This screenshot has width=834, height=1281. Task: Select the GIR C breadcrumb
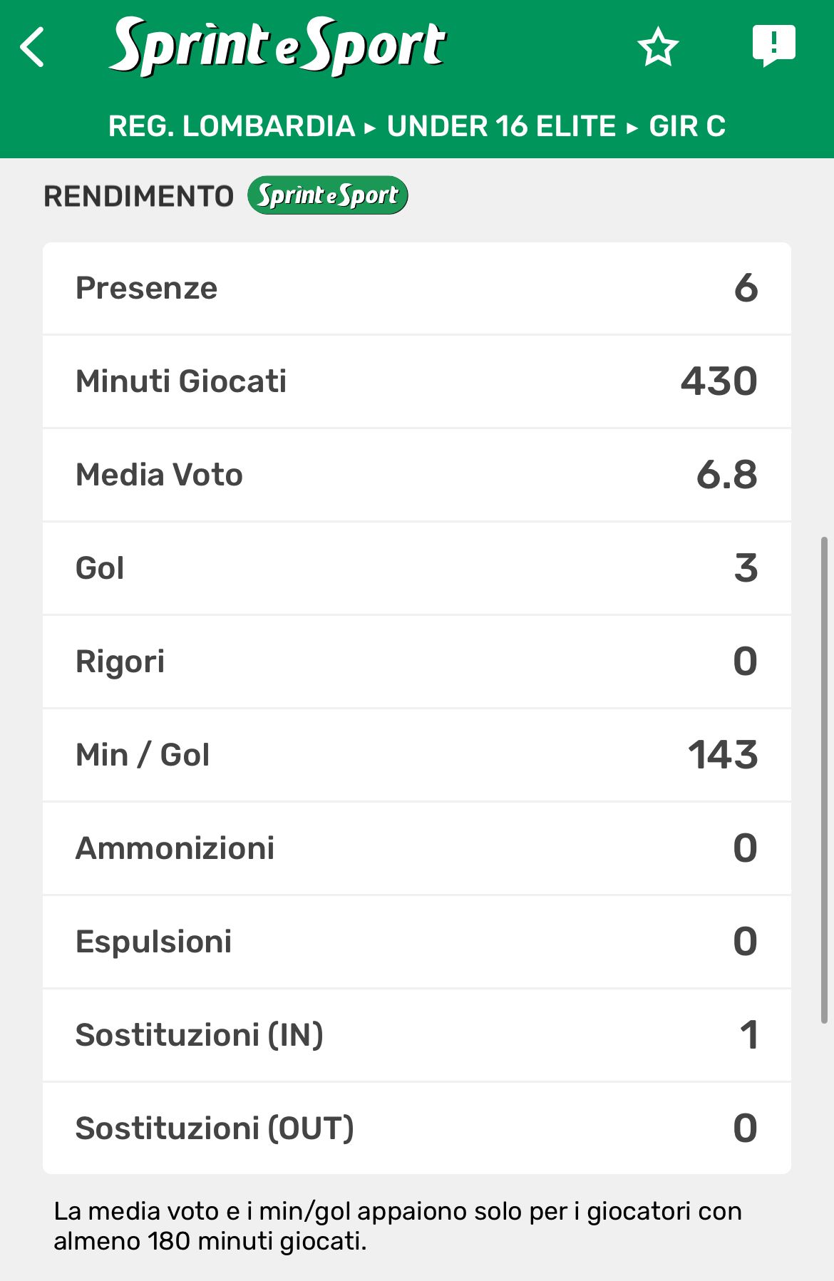687,126
